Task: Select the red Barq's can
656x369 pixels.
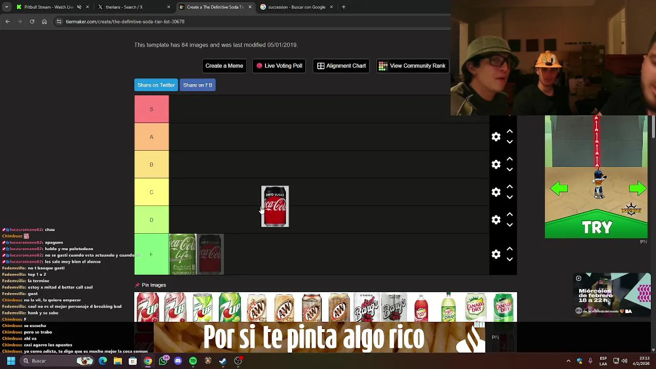Action: tap(366, 307)
